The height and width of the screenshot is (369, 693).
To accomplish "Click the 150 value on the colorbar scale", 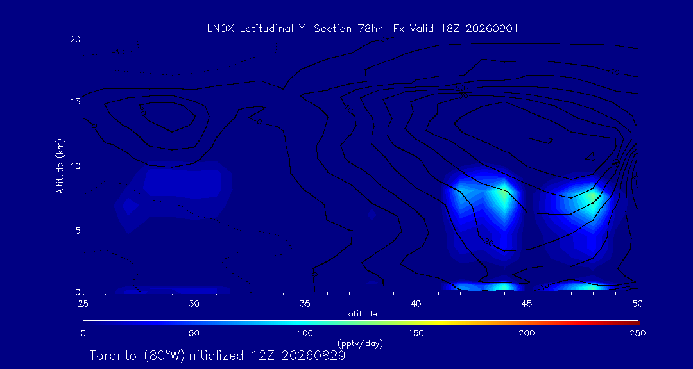I will (416, 333).
